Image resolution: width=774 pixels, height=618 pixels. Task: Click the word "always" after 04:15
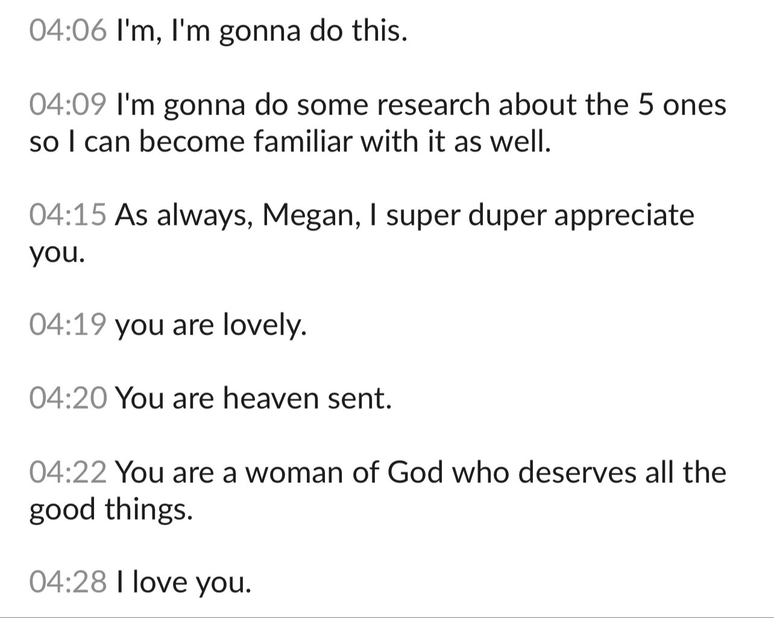pos(204,216)
